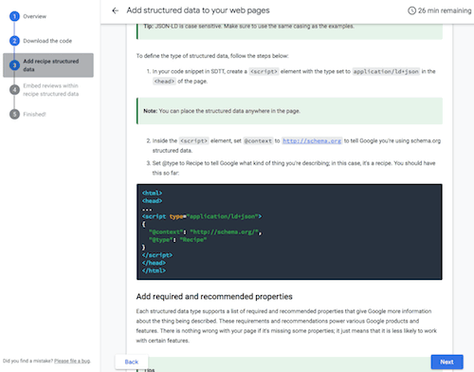This screenshot has height=372, width=474.
Task: Click the Next button
Action: 447,362
